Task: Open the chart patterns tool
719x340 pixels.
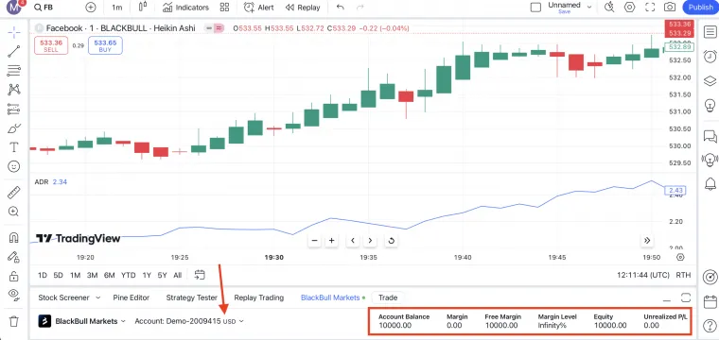Action: tap(14, 89)
